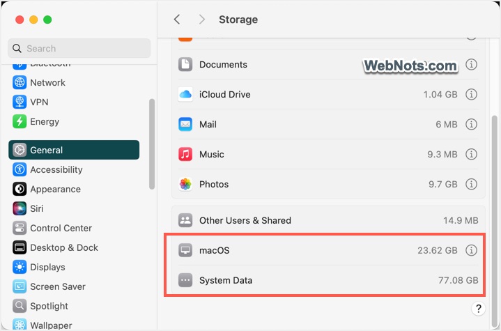Viewport: 501px width, 331px height.
Task: Click the Screen Saver label
Action: pos(58,286)
